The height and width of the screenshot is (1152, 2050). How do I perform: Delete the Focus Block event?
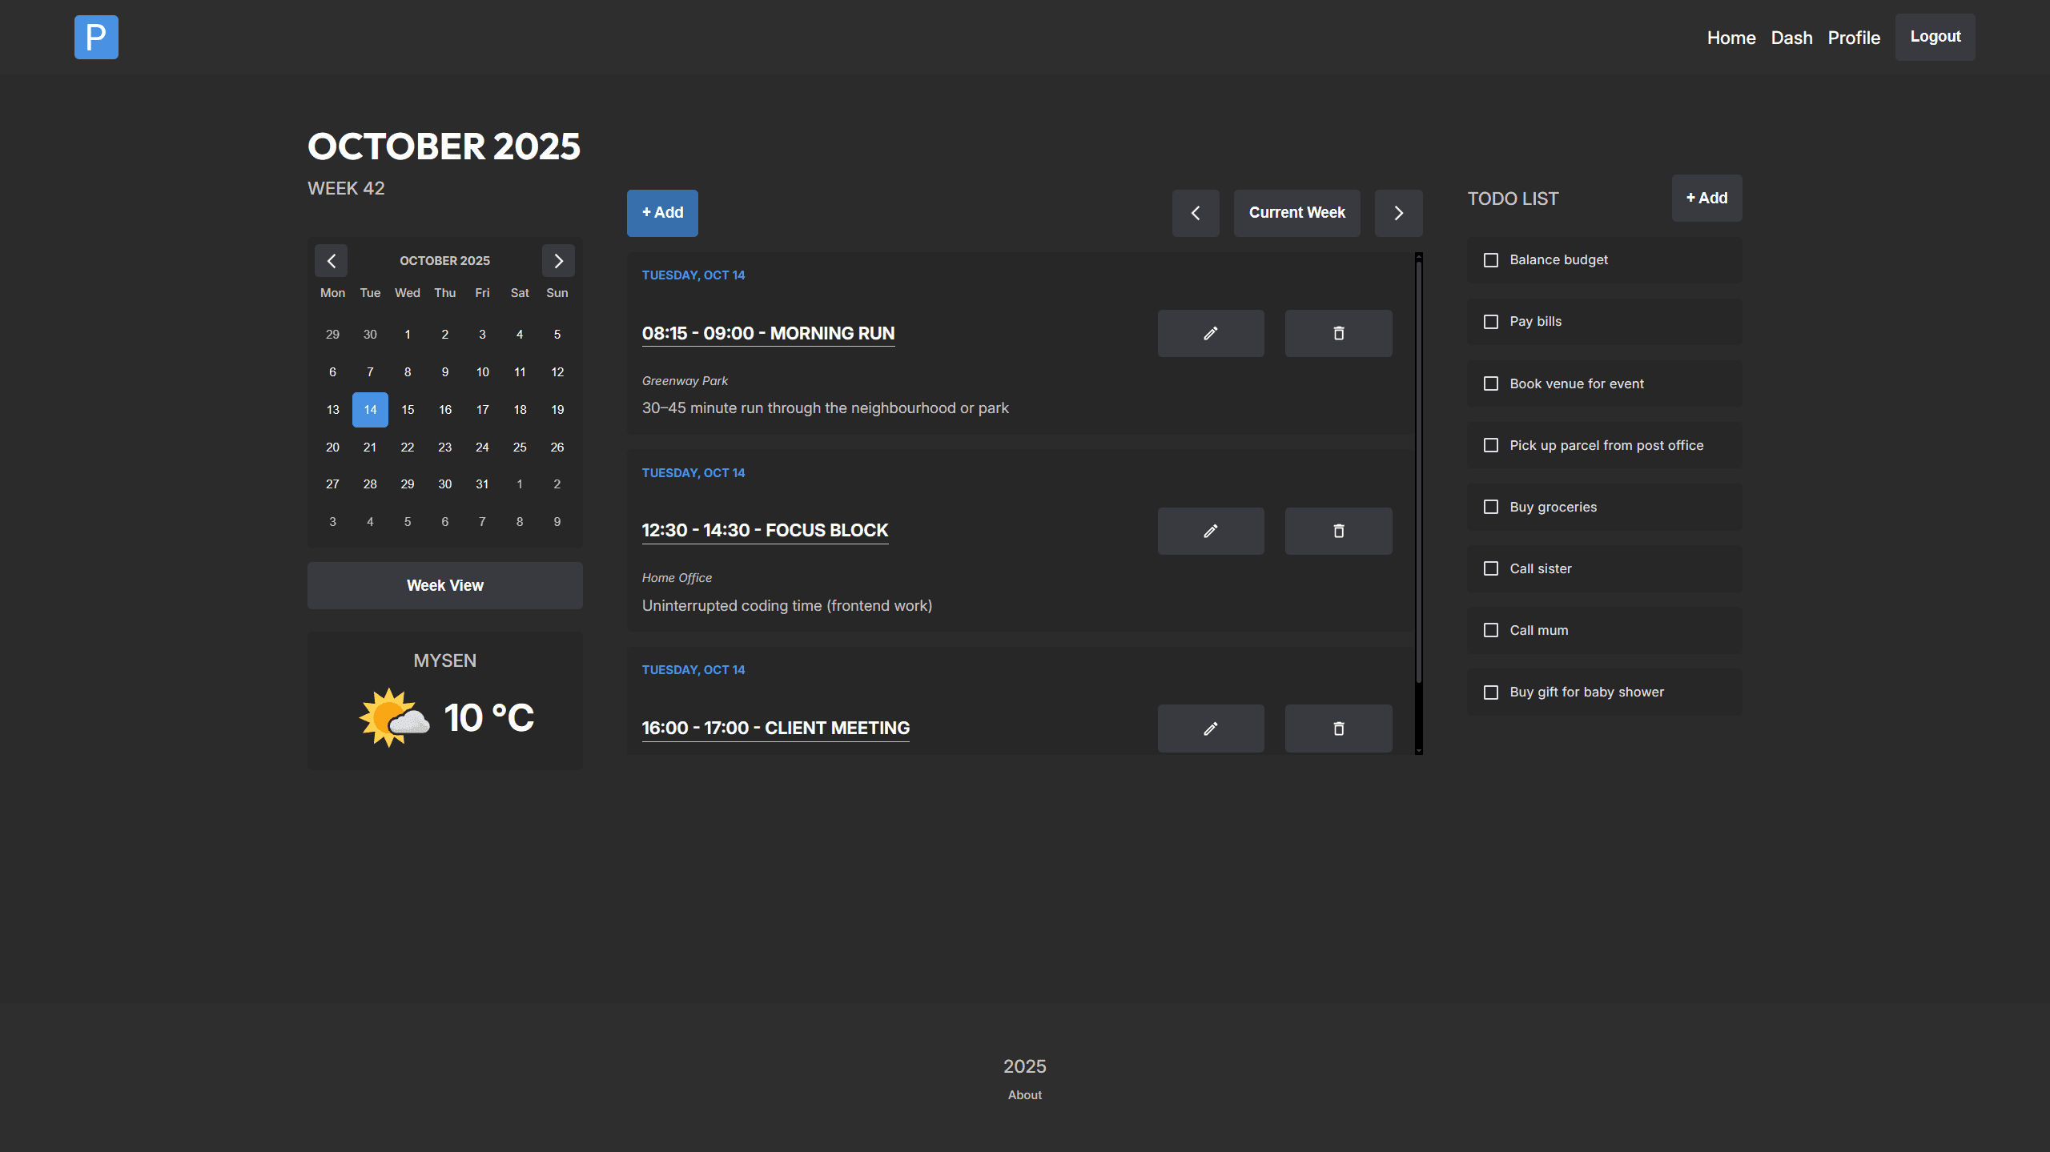pyautogui.click(x=1338, y=531)
